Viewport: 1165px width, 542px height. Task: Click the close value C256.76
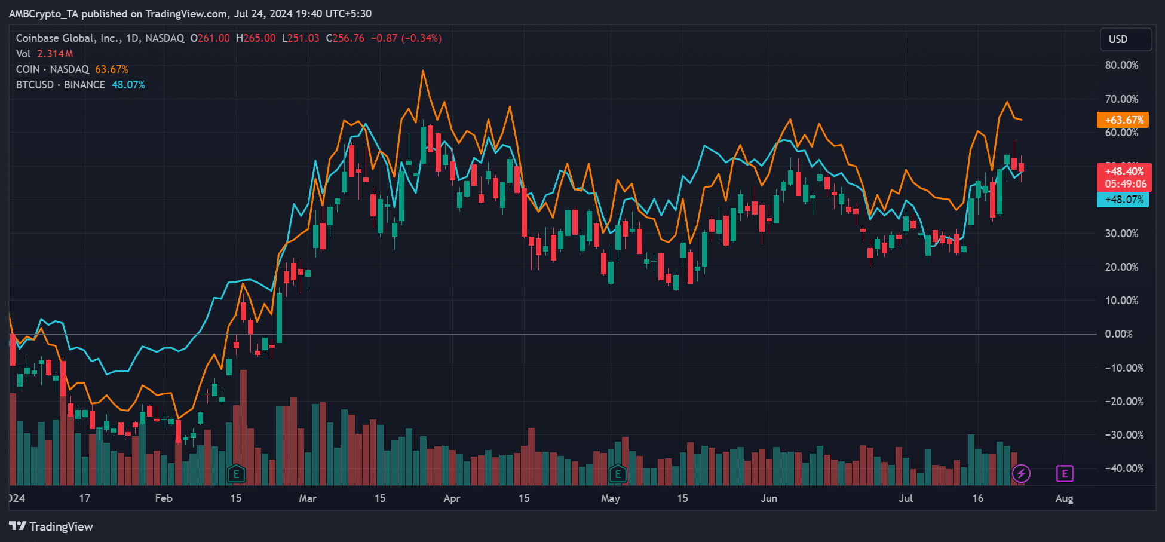tap(345, 38)
